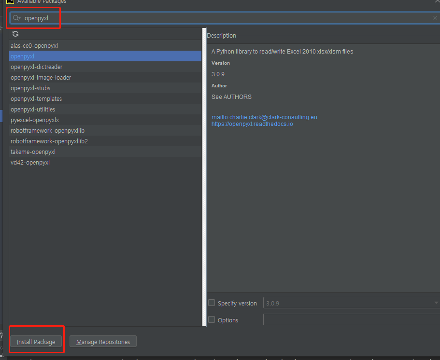Select openpyxl-dictreader package
Screen dimensions: 440x360
[x=105, y=67]
